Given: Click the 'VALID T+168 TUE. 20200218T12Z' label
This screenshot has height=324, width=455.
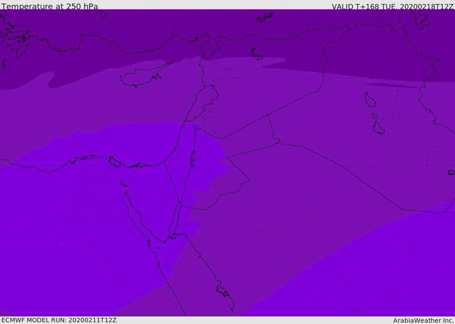Looking at the screenshot, I should point(393,7).
